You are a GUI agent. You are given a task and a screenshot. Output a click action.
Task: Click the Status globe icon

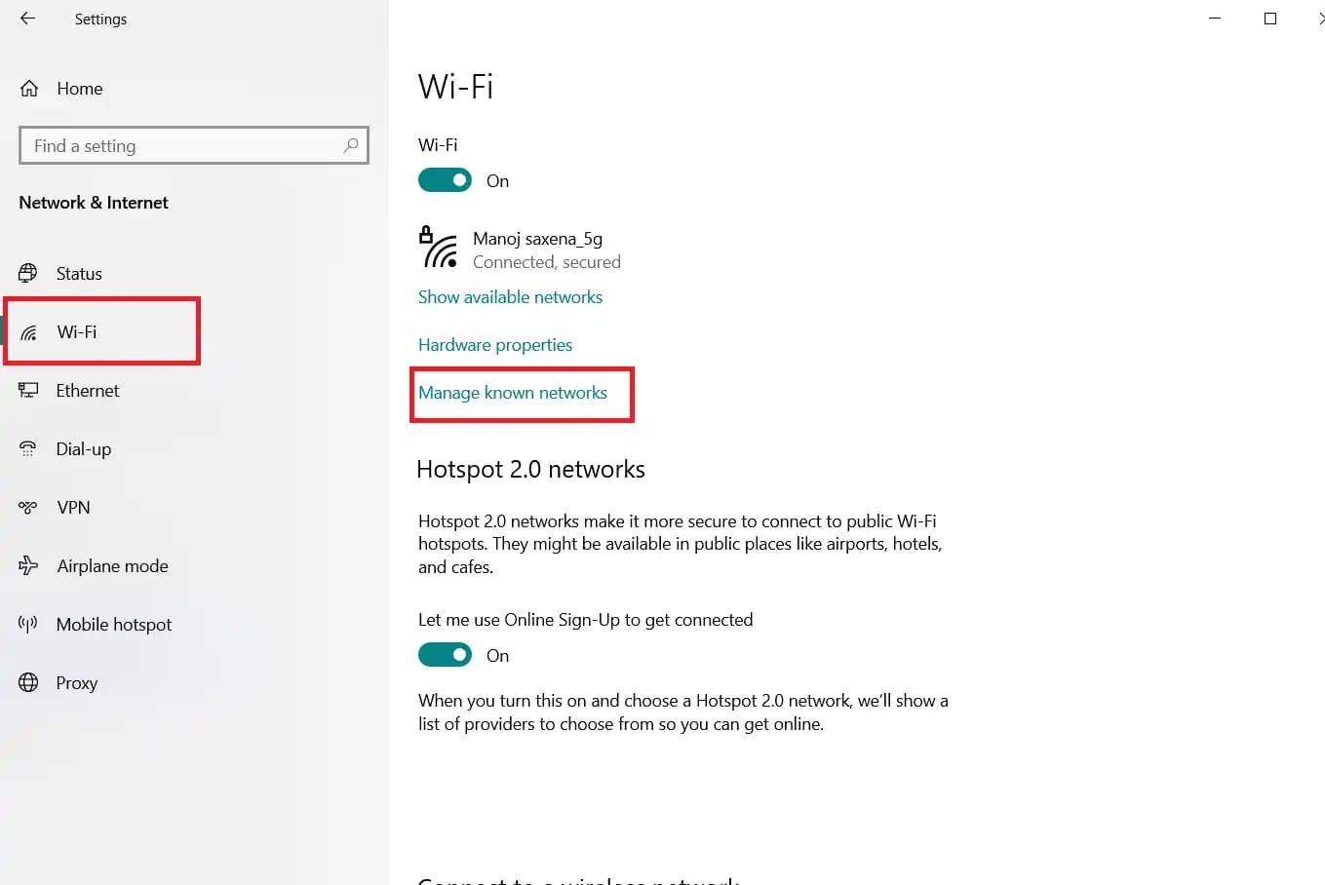point(28,274)
